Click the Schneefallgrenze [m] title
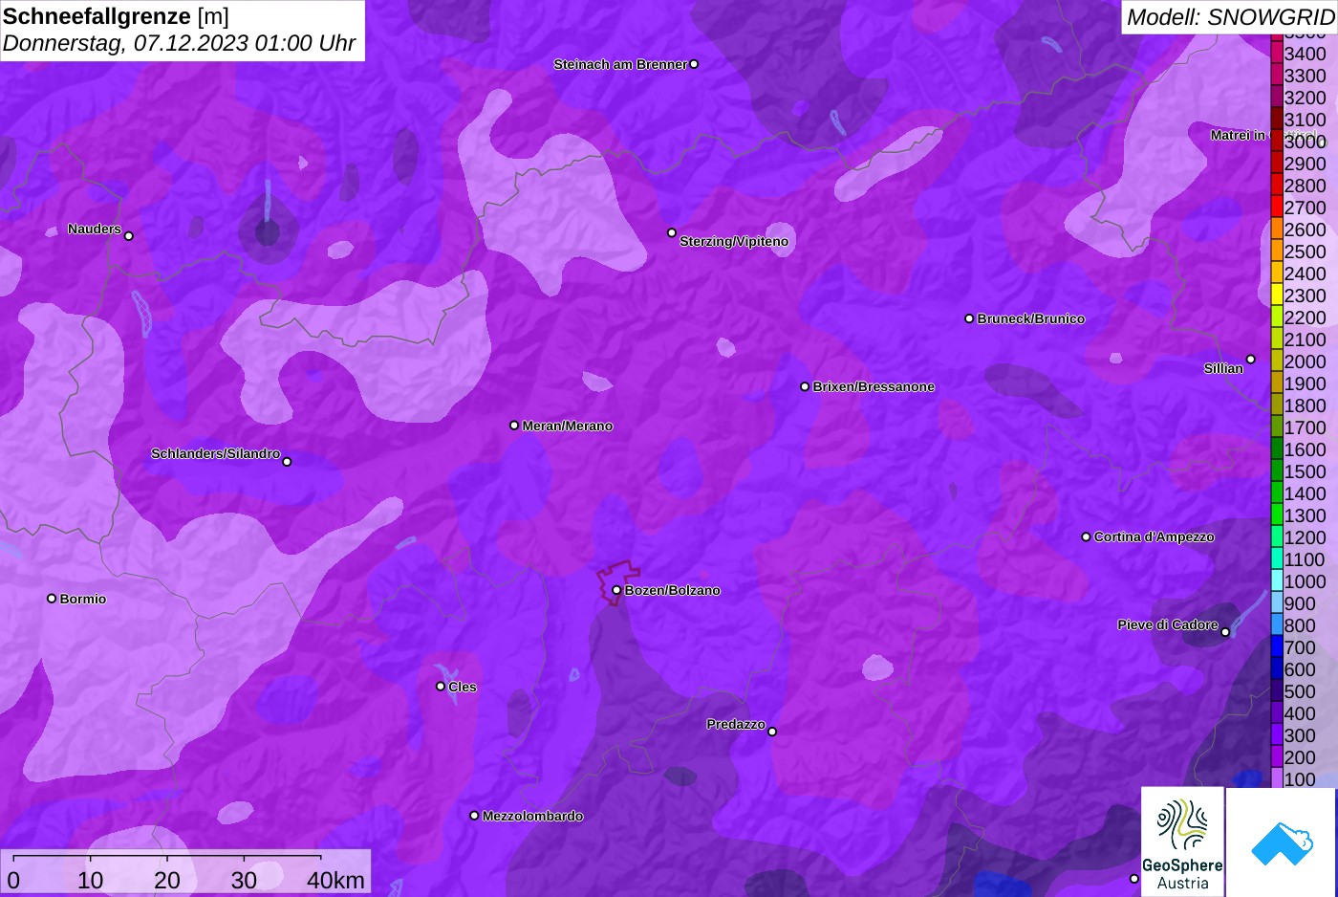 pyautogui.click(x=117, y=16)
